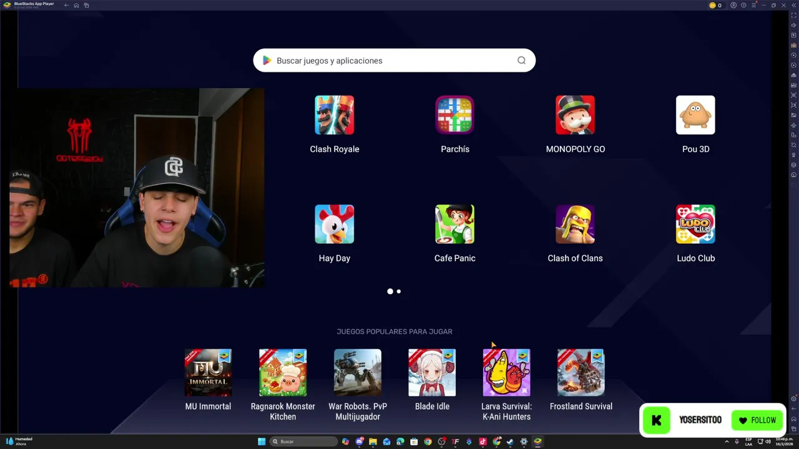799x449 pixels.
Task: Select the first page indicator dot
Action: click(390, 291)
